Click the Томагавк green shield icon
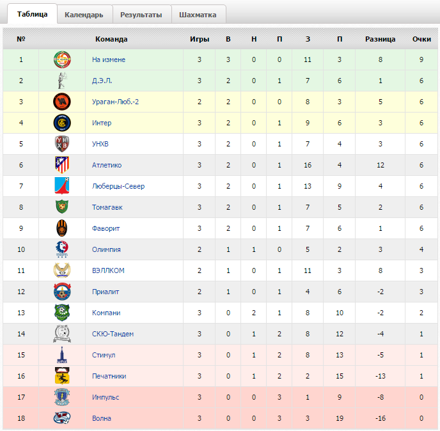The width and height of the screenshot is (440, 431). [x=62, y=207]
